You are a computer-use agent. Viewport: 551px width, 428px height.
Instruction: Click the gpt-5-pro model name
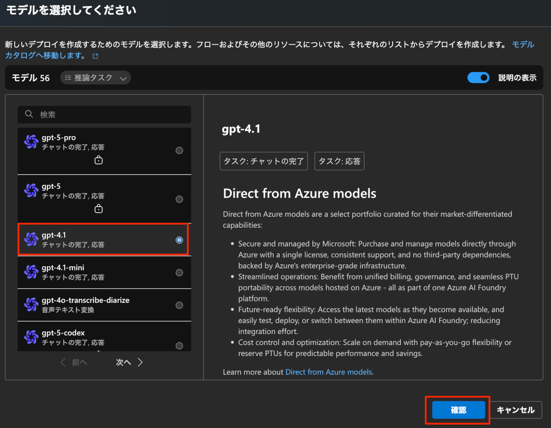click(59, 137)
